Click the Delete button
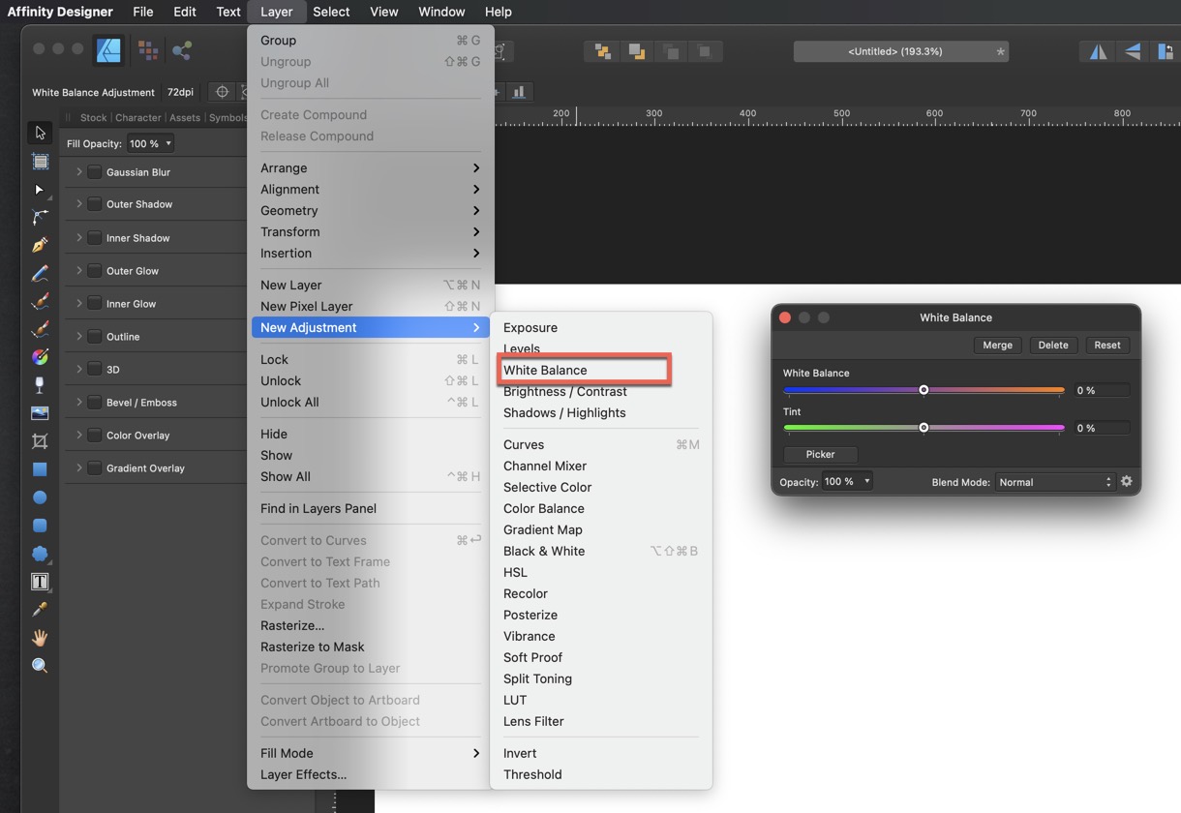Screen dimensions: 1181x813 coord(1053,345)
